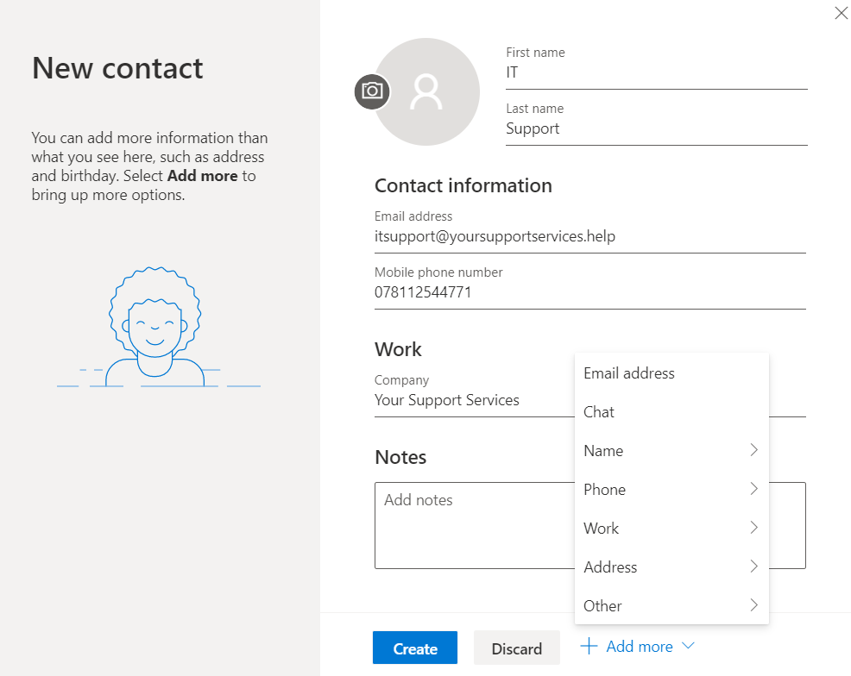
Task: Focus the Email address input
Action: tap(589, 236)
